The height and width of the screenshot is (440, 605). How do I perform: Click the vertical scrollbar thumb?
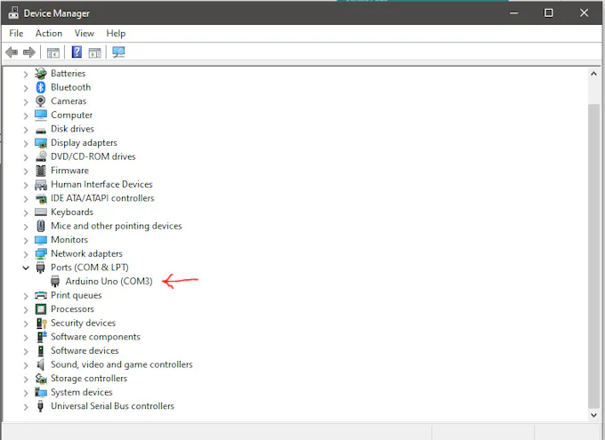(593, 256)
